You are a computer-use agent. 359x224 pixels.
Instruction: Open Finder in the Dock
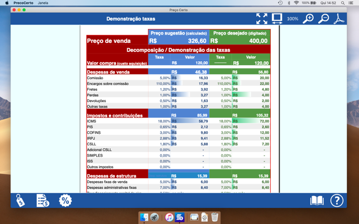click(x=144, y=217)
